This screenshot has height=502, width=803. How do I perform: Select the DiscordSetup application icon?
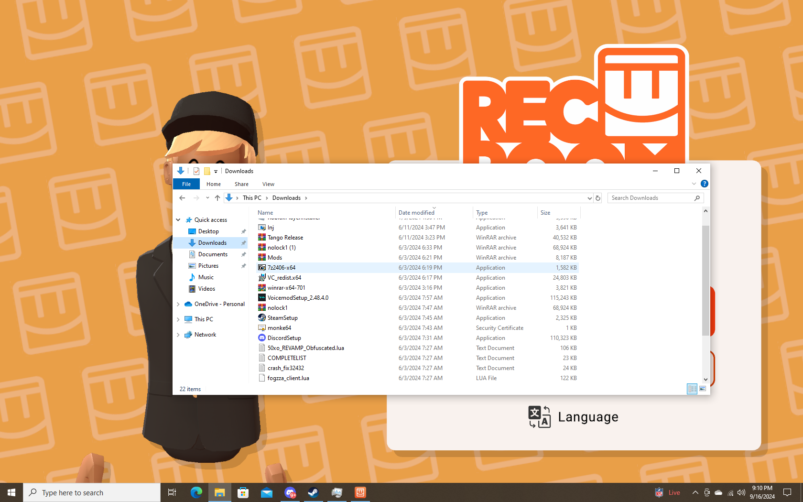click(x=262, y=338)
